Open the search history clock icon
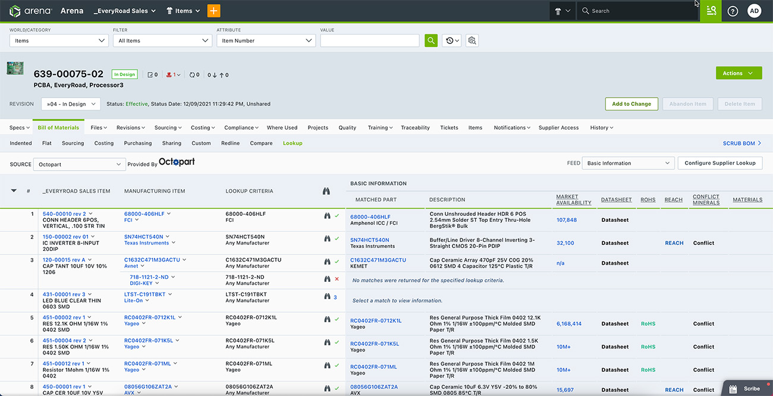Image resolution: width=773 pixels, height=396 pixels. (452, 40)
